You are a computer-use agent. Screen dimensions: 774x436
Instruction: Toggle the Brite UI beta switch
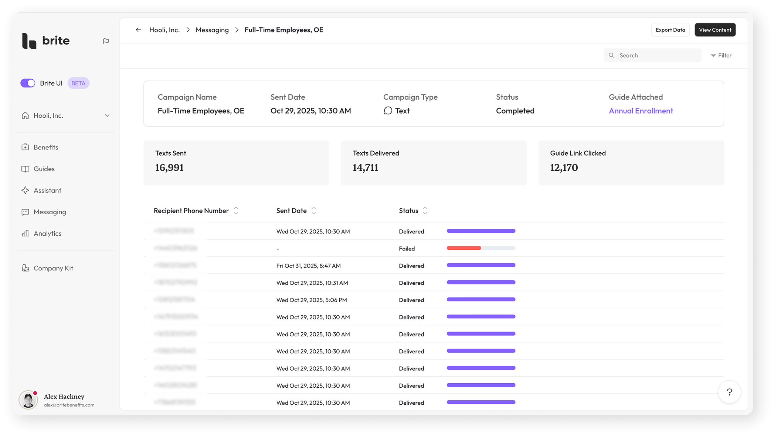[28, 83]
